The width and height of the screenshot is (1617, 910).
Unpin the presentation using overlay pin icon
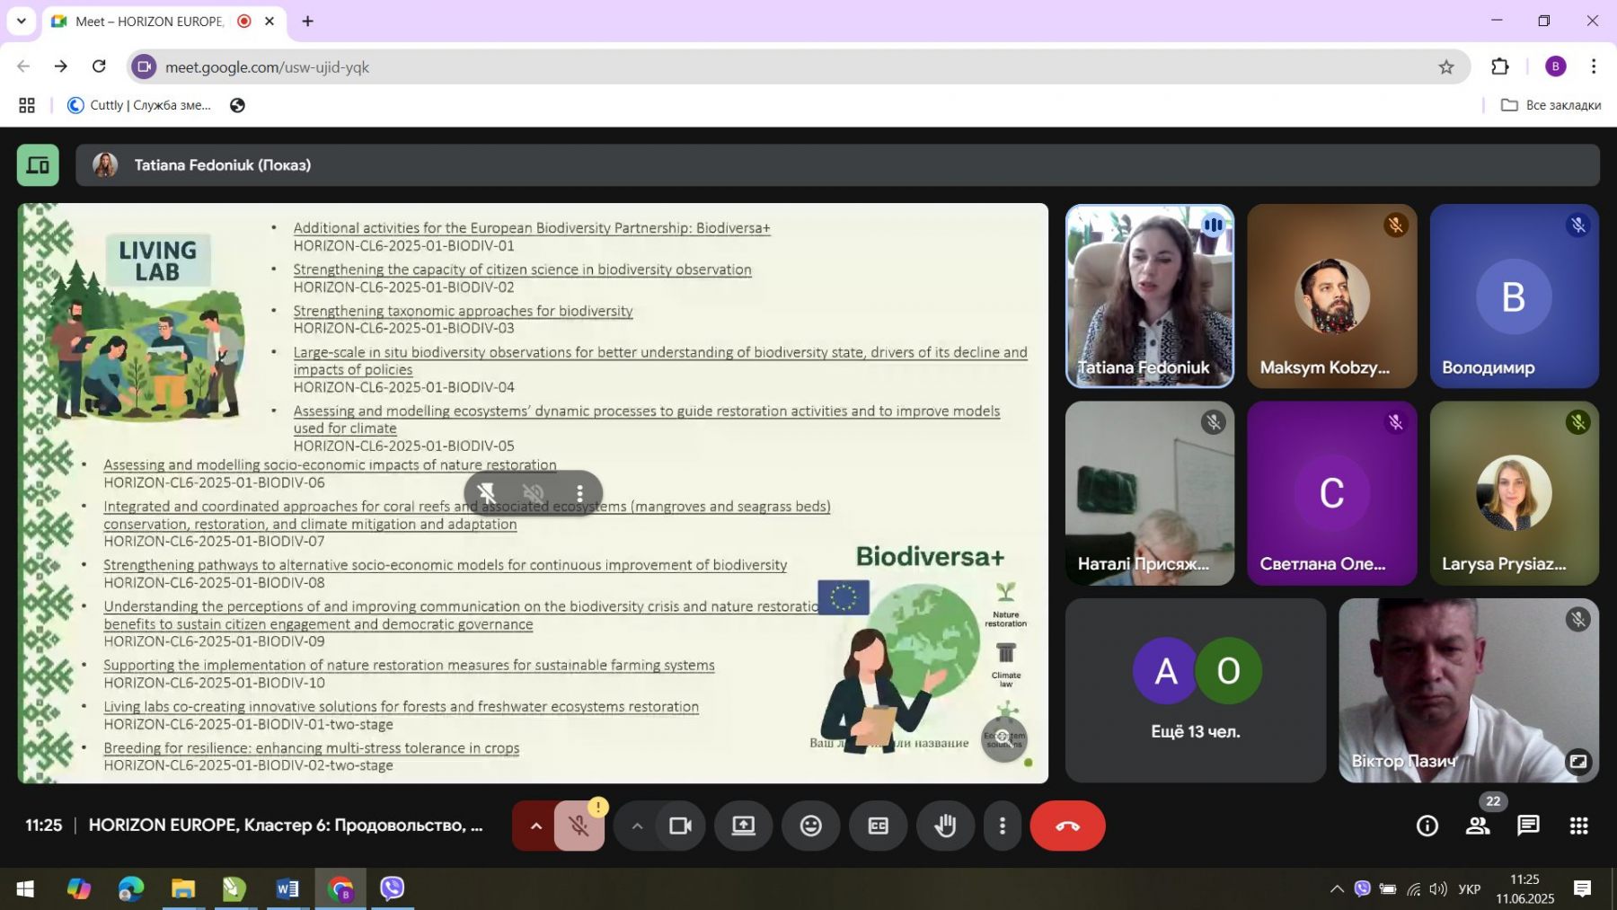tap(487, 493)
